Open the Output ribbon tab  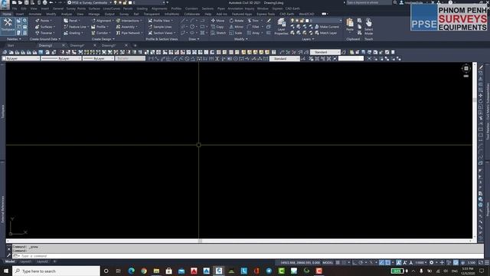[x=109, y=14]
